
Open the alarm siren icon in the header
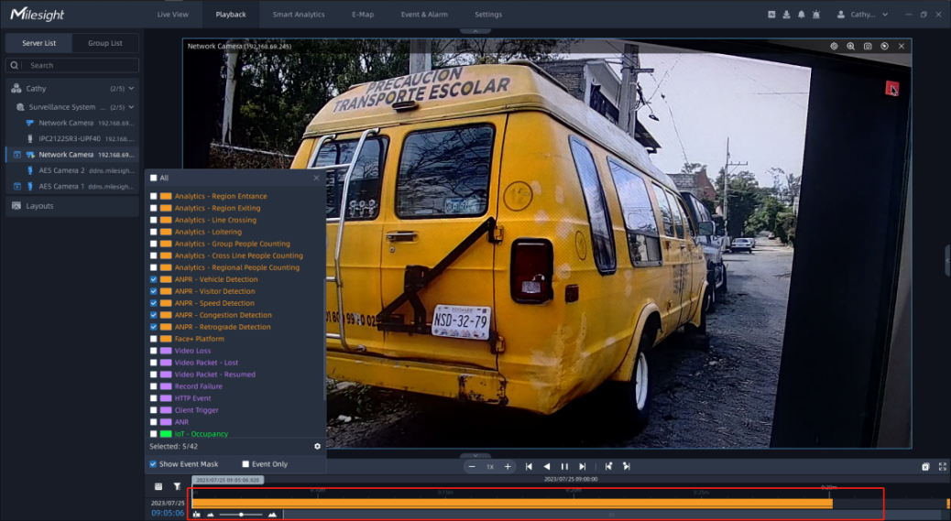pyautogui.click(x=815, y=15)
